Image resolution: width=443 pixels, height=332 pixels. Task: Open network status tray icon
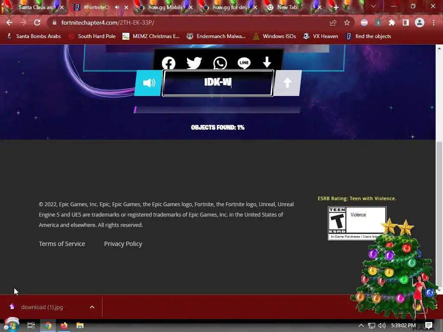[x=372, y=326]
